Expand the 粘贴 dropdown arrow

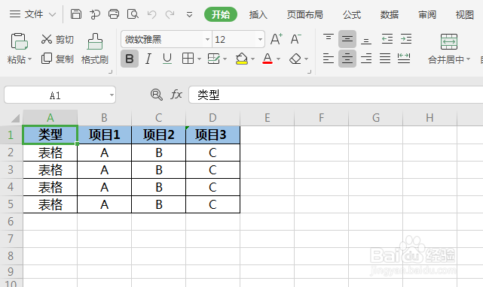[29, 59]
